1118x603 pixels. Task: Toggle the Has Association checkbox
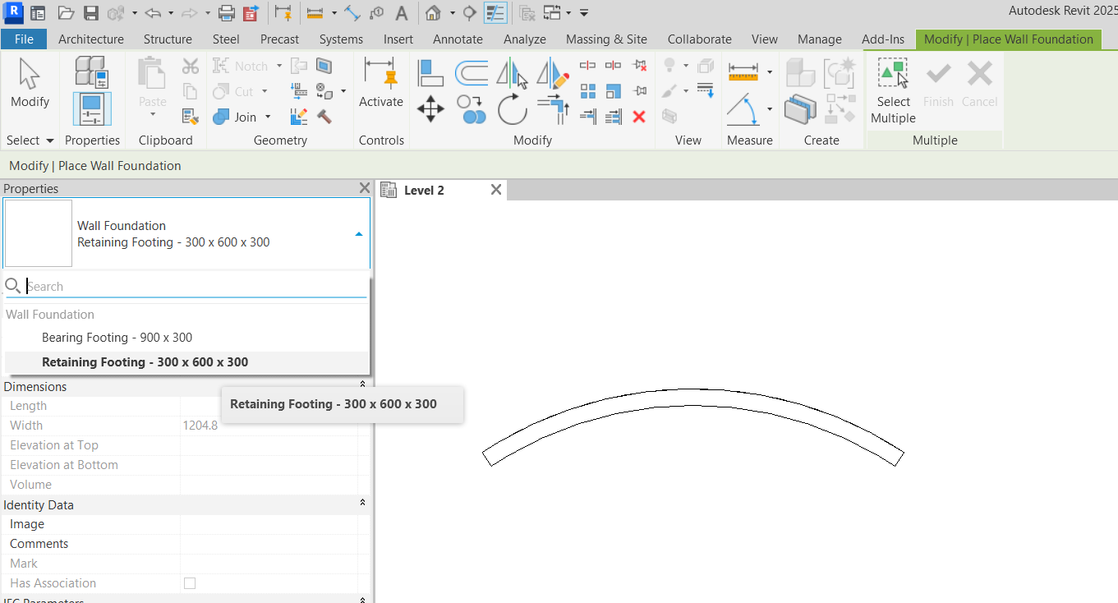point(190,583)
